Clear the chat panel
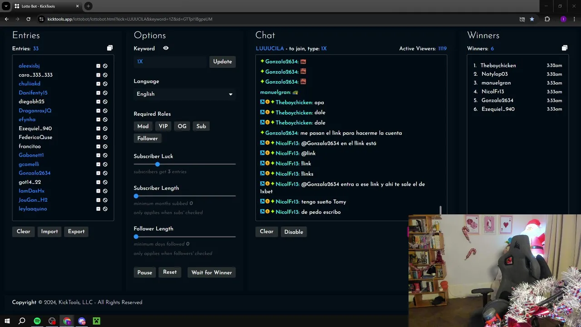 click(266, 232)
